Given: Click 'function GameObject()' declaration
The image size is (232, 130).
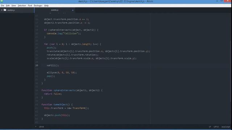Looking at the screenshot, I should [x=57, y=104].
